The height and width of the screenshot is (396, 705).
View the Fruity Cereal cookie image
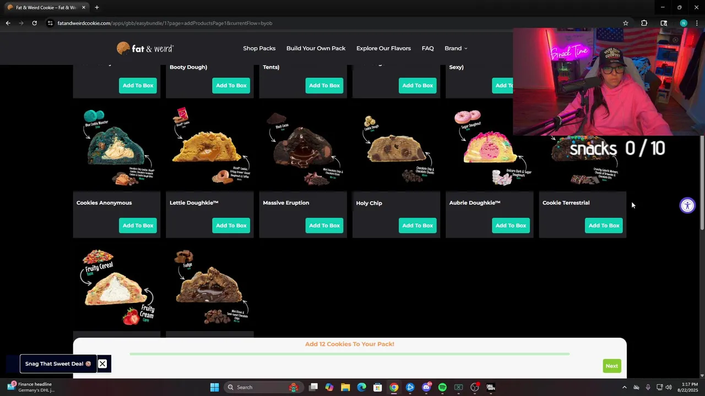pyautogui.click(x=117, y=288)
